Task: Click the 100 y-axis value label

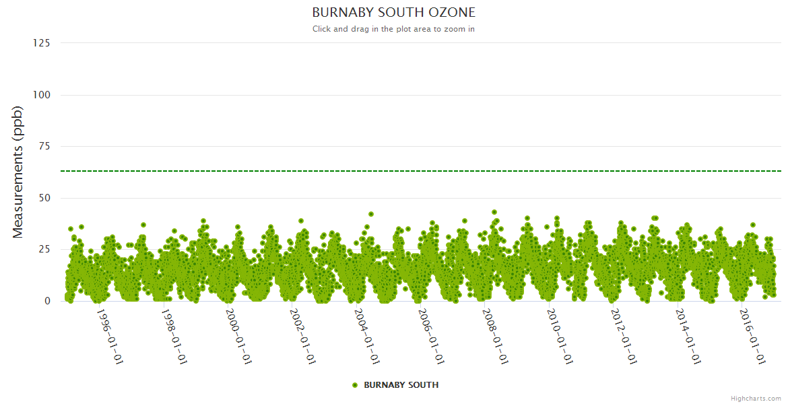Action: click(41, 95)
